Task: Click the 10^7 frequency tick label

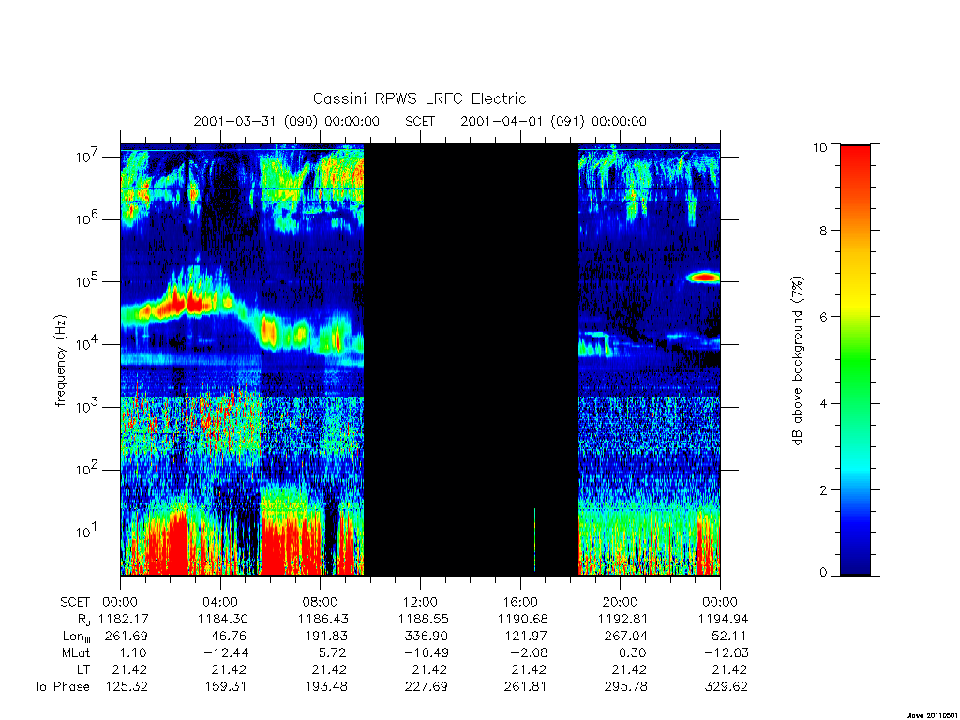Action: 87,157
